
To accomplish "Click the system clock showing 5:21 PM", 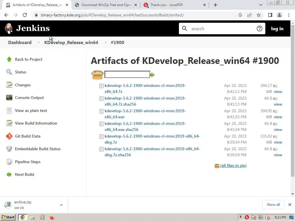I will 280,217.
